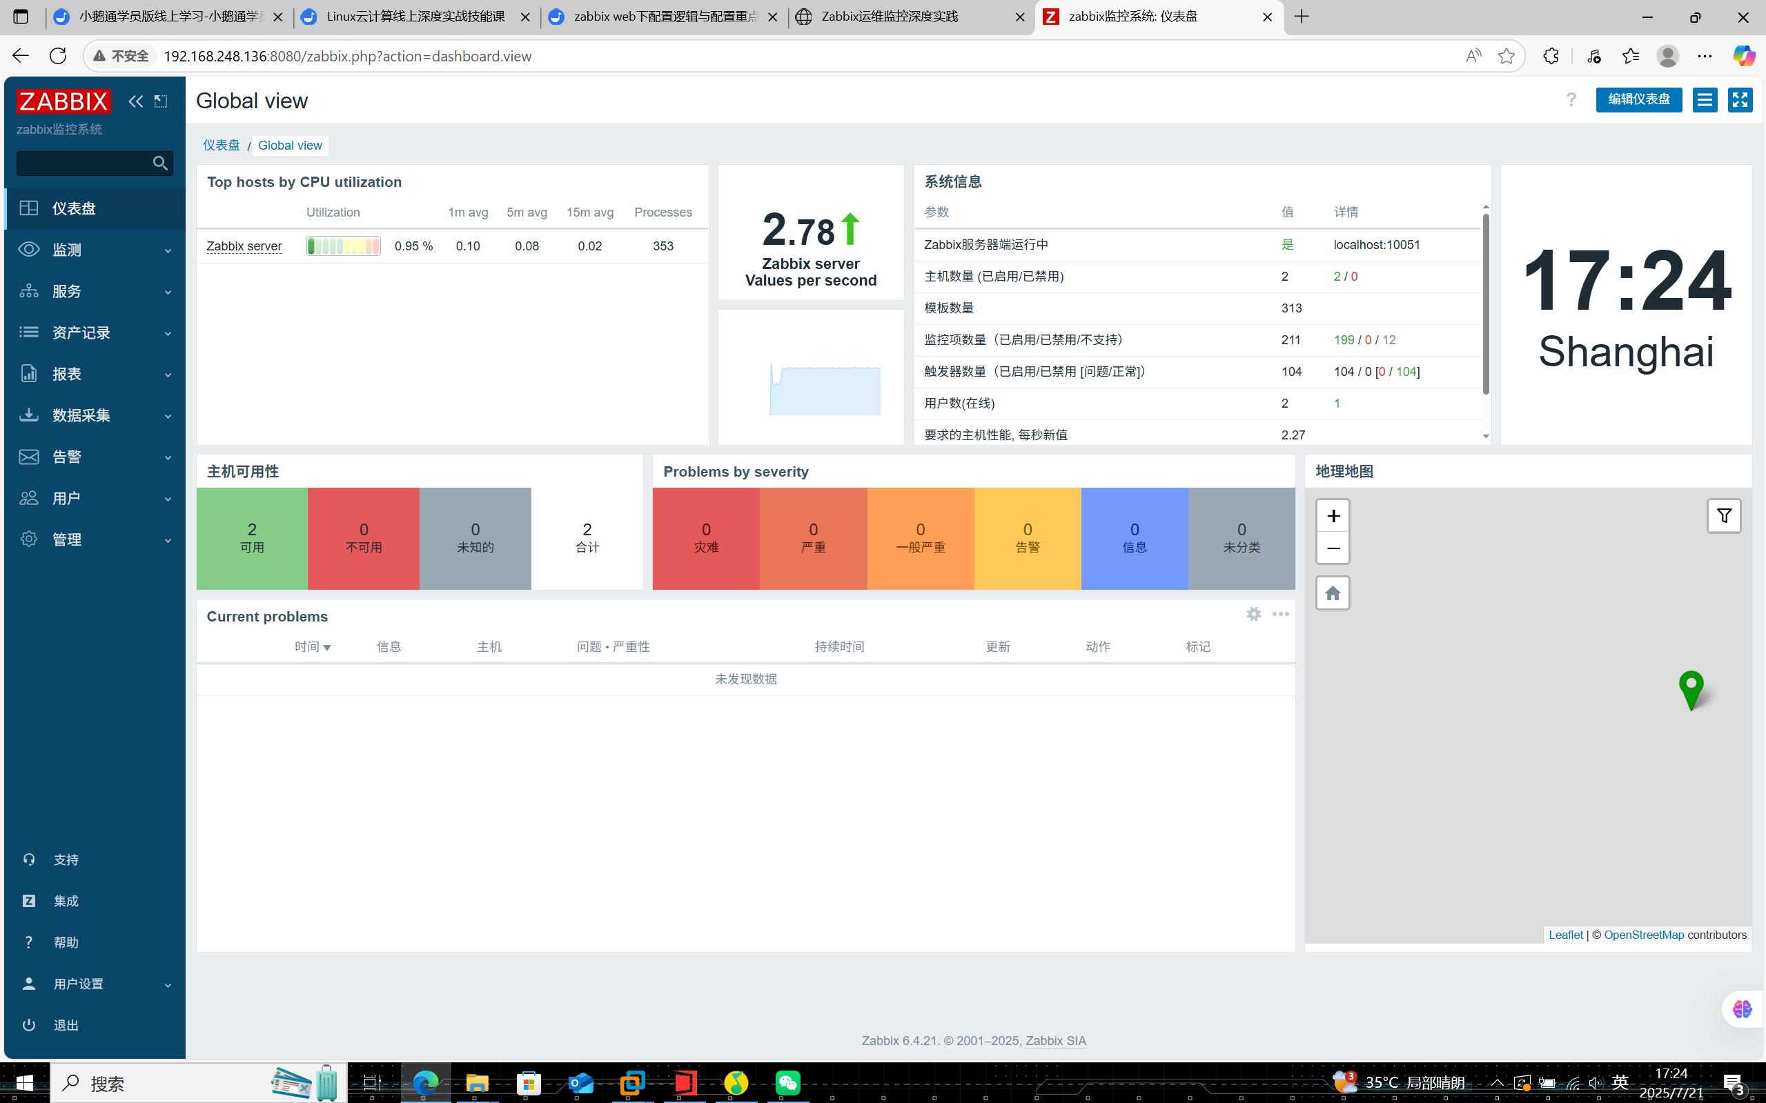Enter kiosk fullscreen mode icon
The height and width of the screenshot is (1103, 1766).
tap(1740, 100)
